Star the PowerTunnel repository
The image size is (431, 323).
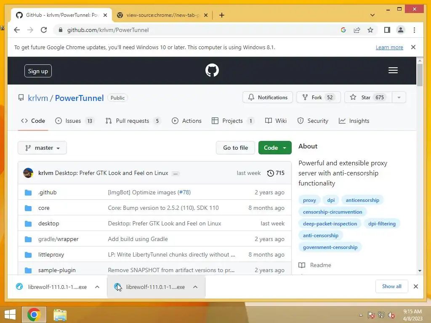pyautogui.click(x=368, y=98)
